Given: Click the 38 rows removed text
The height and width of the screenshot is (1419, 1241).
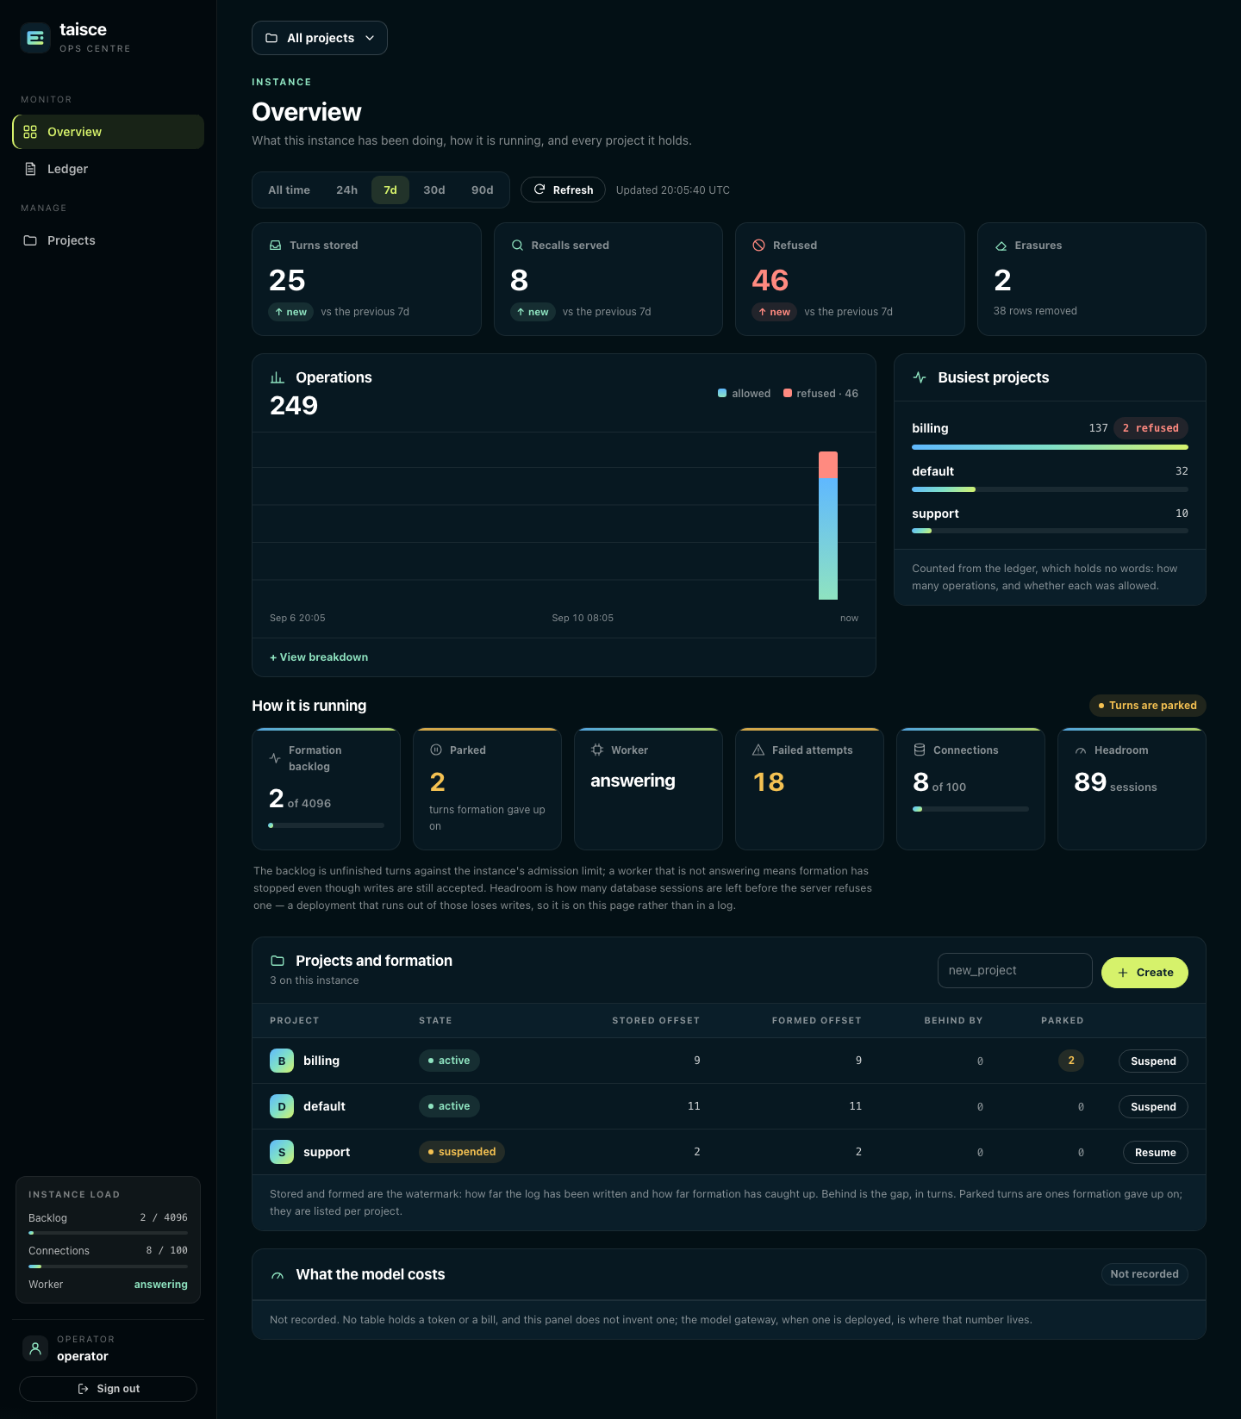Looking at the screenshot, I should pyautogui.click(x=1035, y=311).
